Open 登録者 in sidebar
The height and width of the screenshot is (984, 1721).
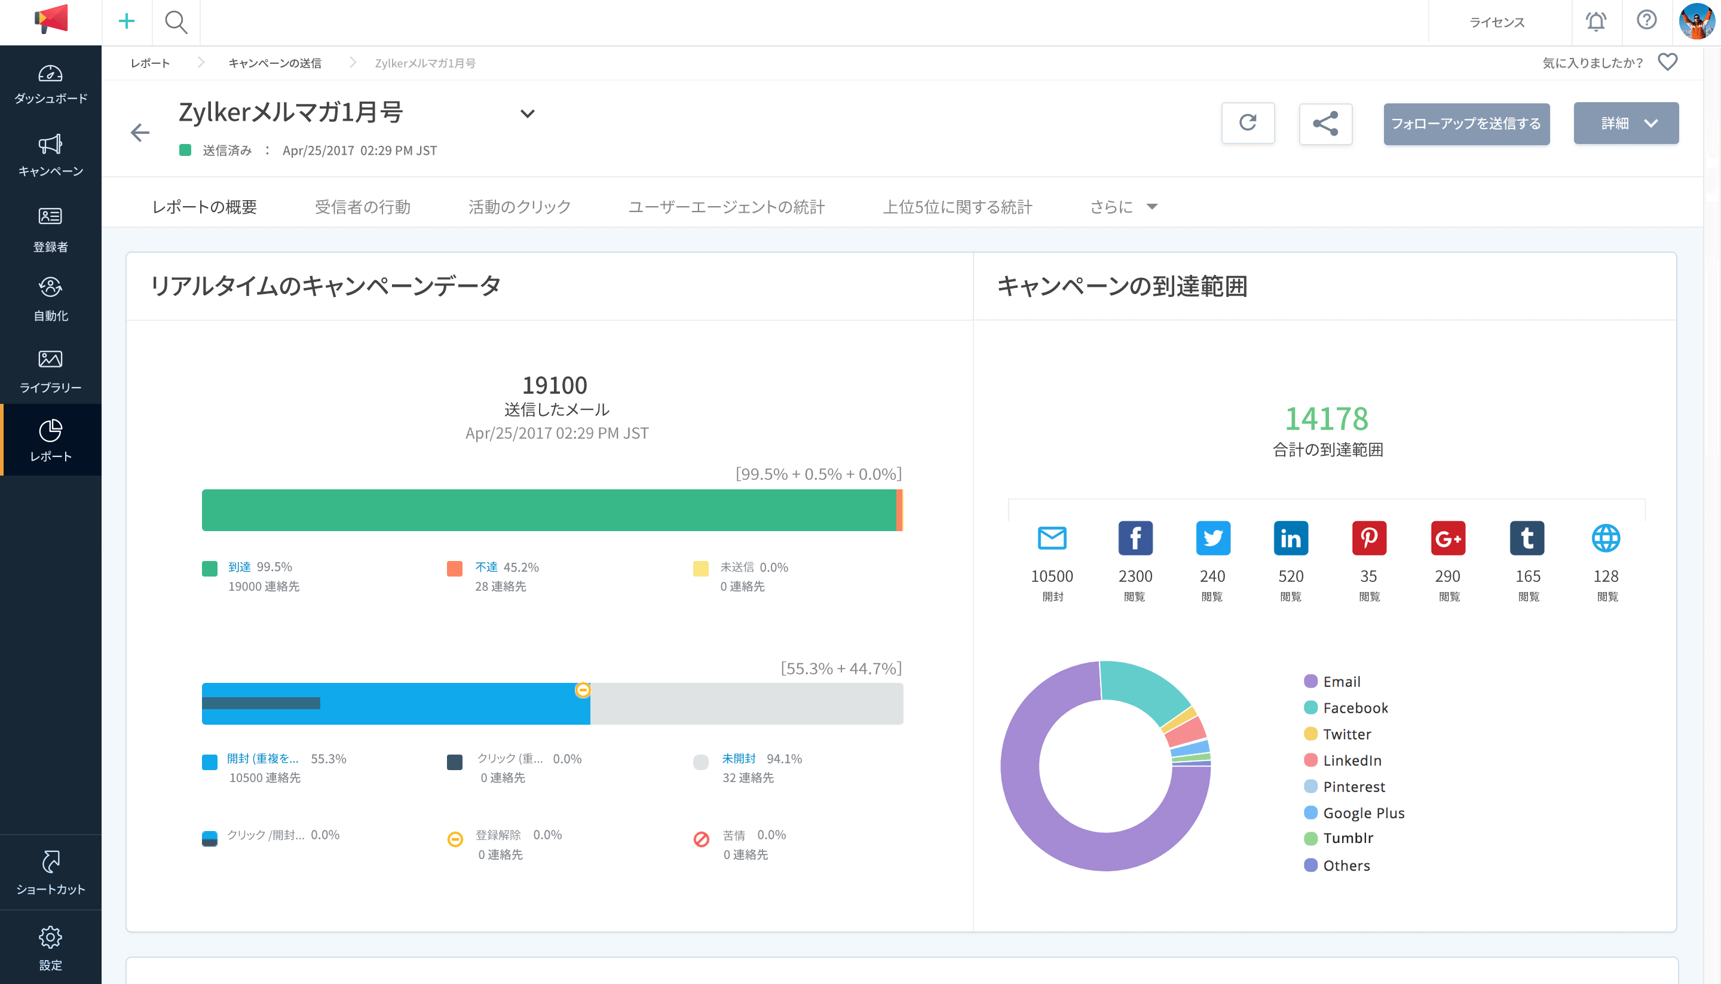51,230
